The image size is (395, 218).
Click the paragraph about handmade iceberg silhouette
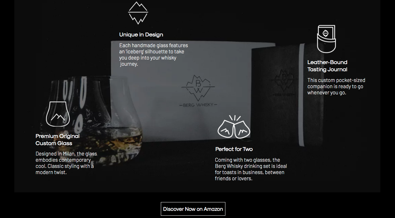pyautogui.click(x=154, y=55)
